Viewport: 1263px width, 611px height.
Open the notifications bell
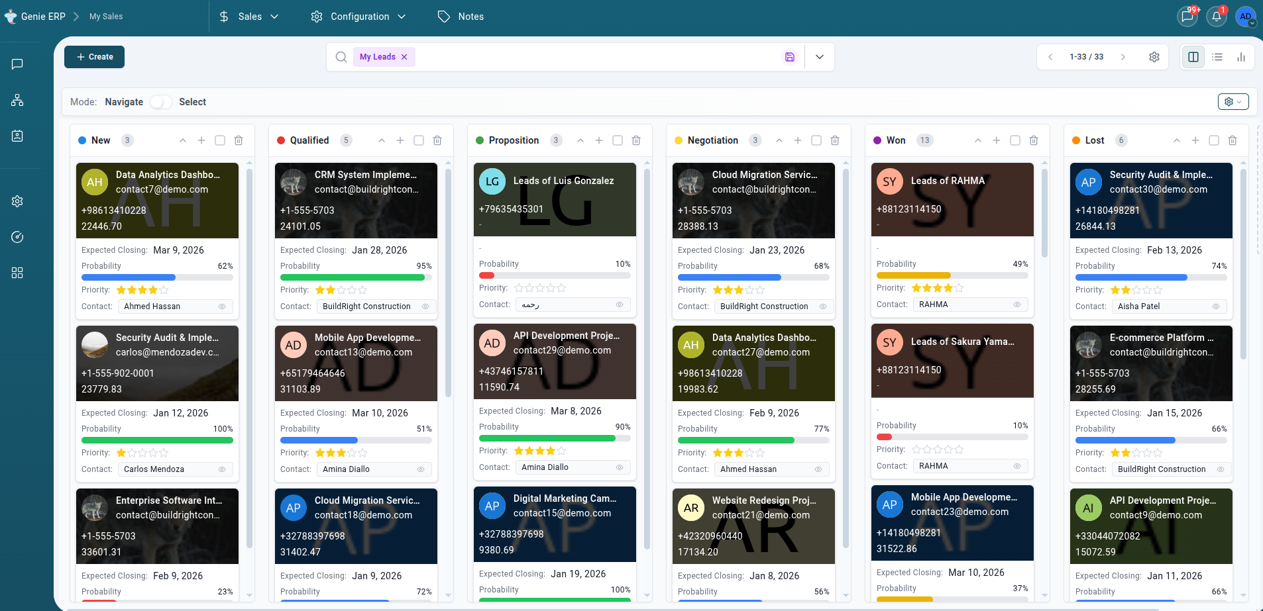click(1216, 17)
